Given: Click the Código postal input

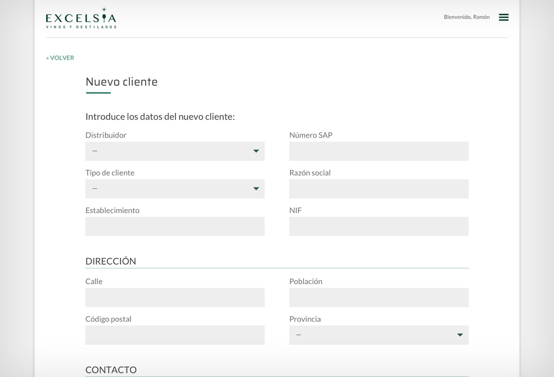Looking at the screenshot, I should point(174,335).
